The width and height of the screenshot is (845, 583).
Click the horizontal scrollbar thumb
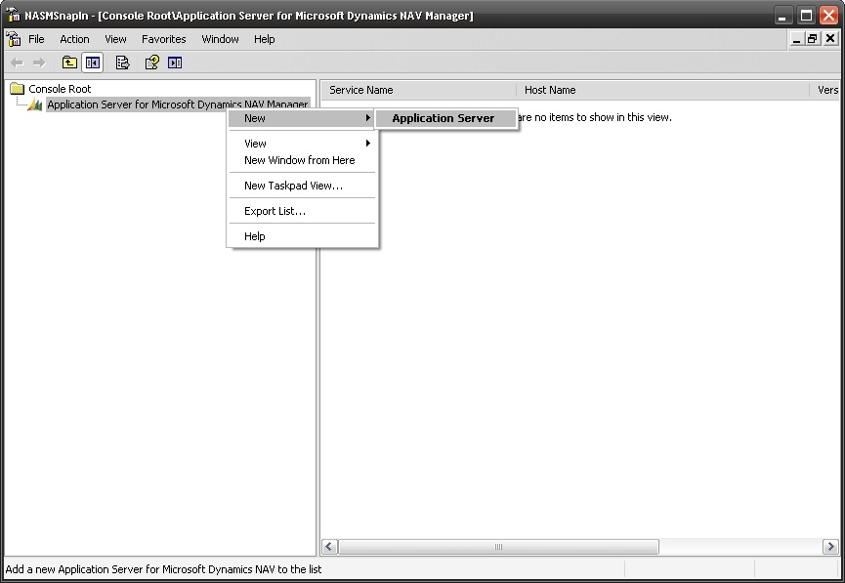click(x=498, y=547)
